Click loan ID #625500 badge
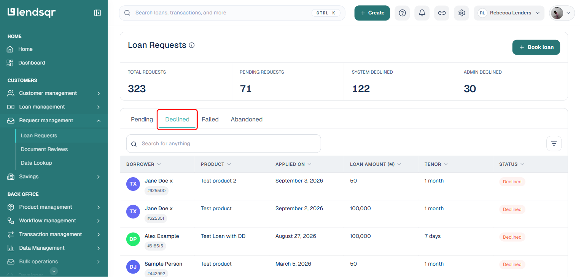Viewport: 584px width, 277px height. [156, 190]
